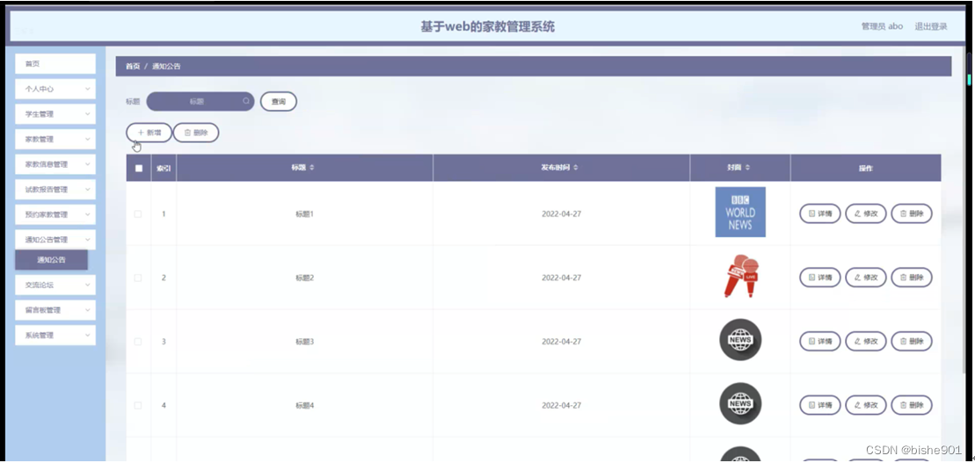The height and width of the screenshot is (463, 975).
Task: Click 修改 for 标题4 row
Action: point(866,405)
